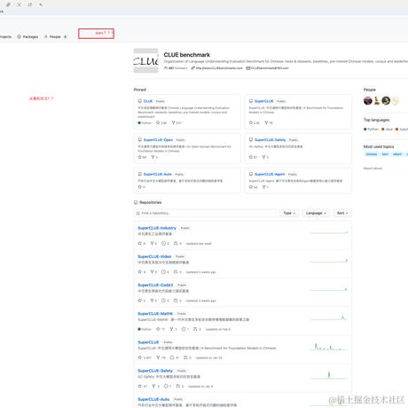
Task: Click the star icon in pinned CLUE card
Action: click(x=158, y=122)
